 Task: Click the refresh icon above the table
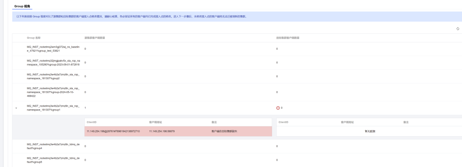point(458,29)
